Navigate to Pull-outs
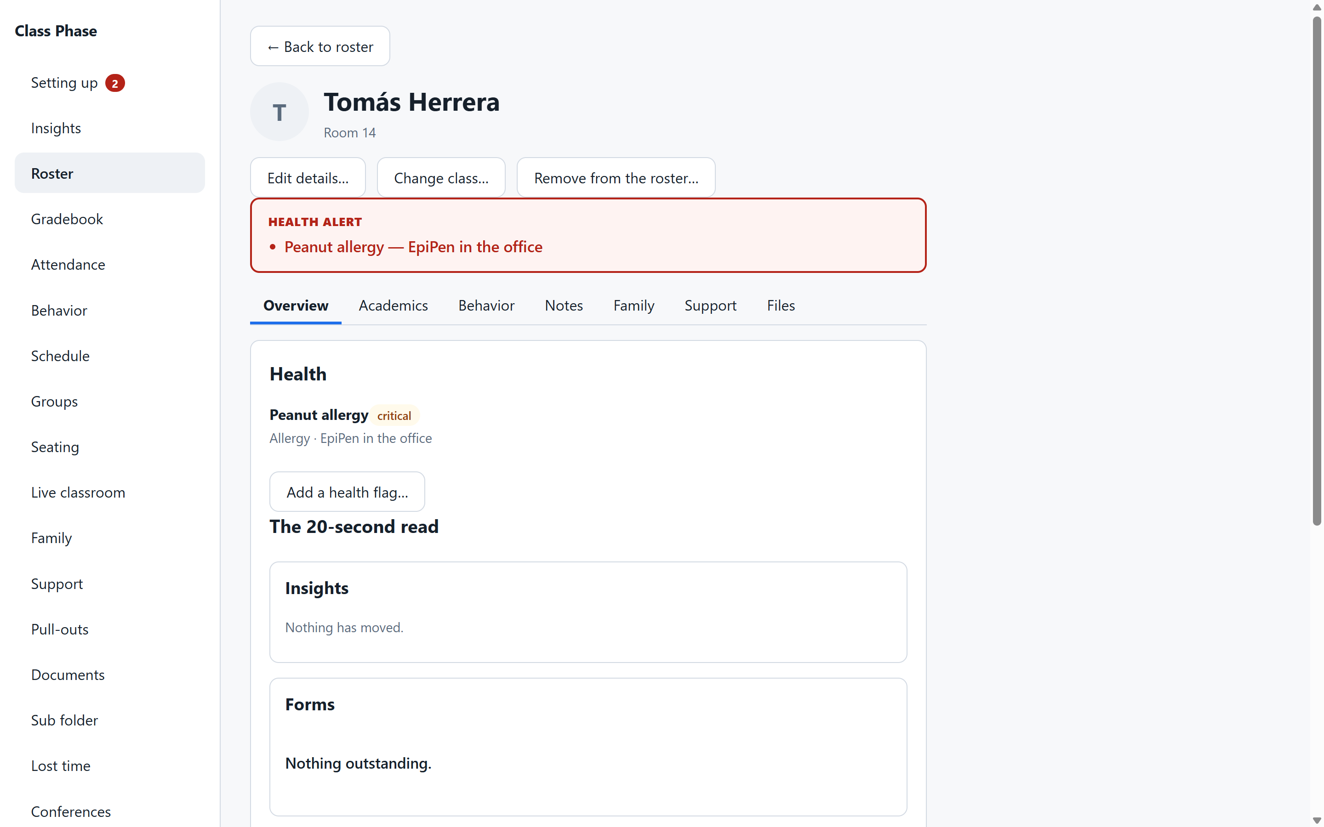 (109, 629)
